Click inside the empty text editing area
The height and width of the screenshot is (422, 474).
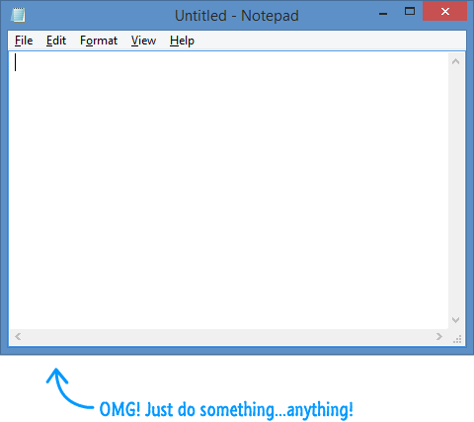(228, 190)
